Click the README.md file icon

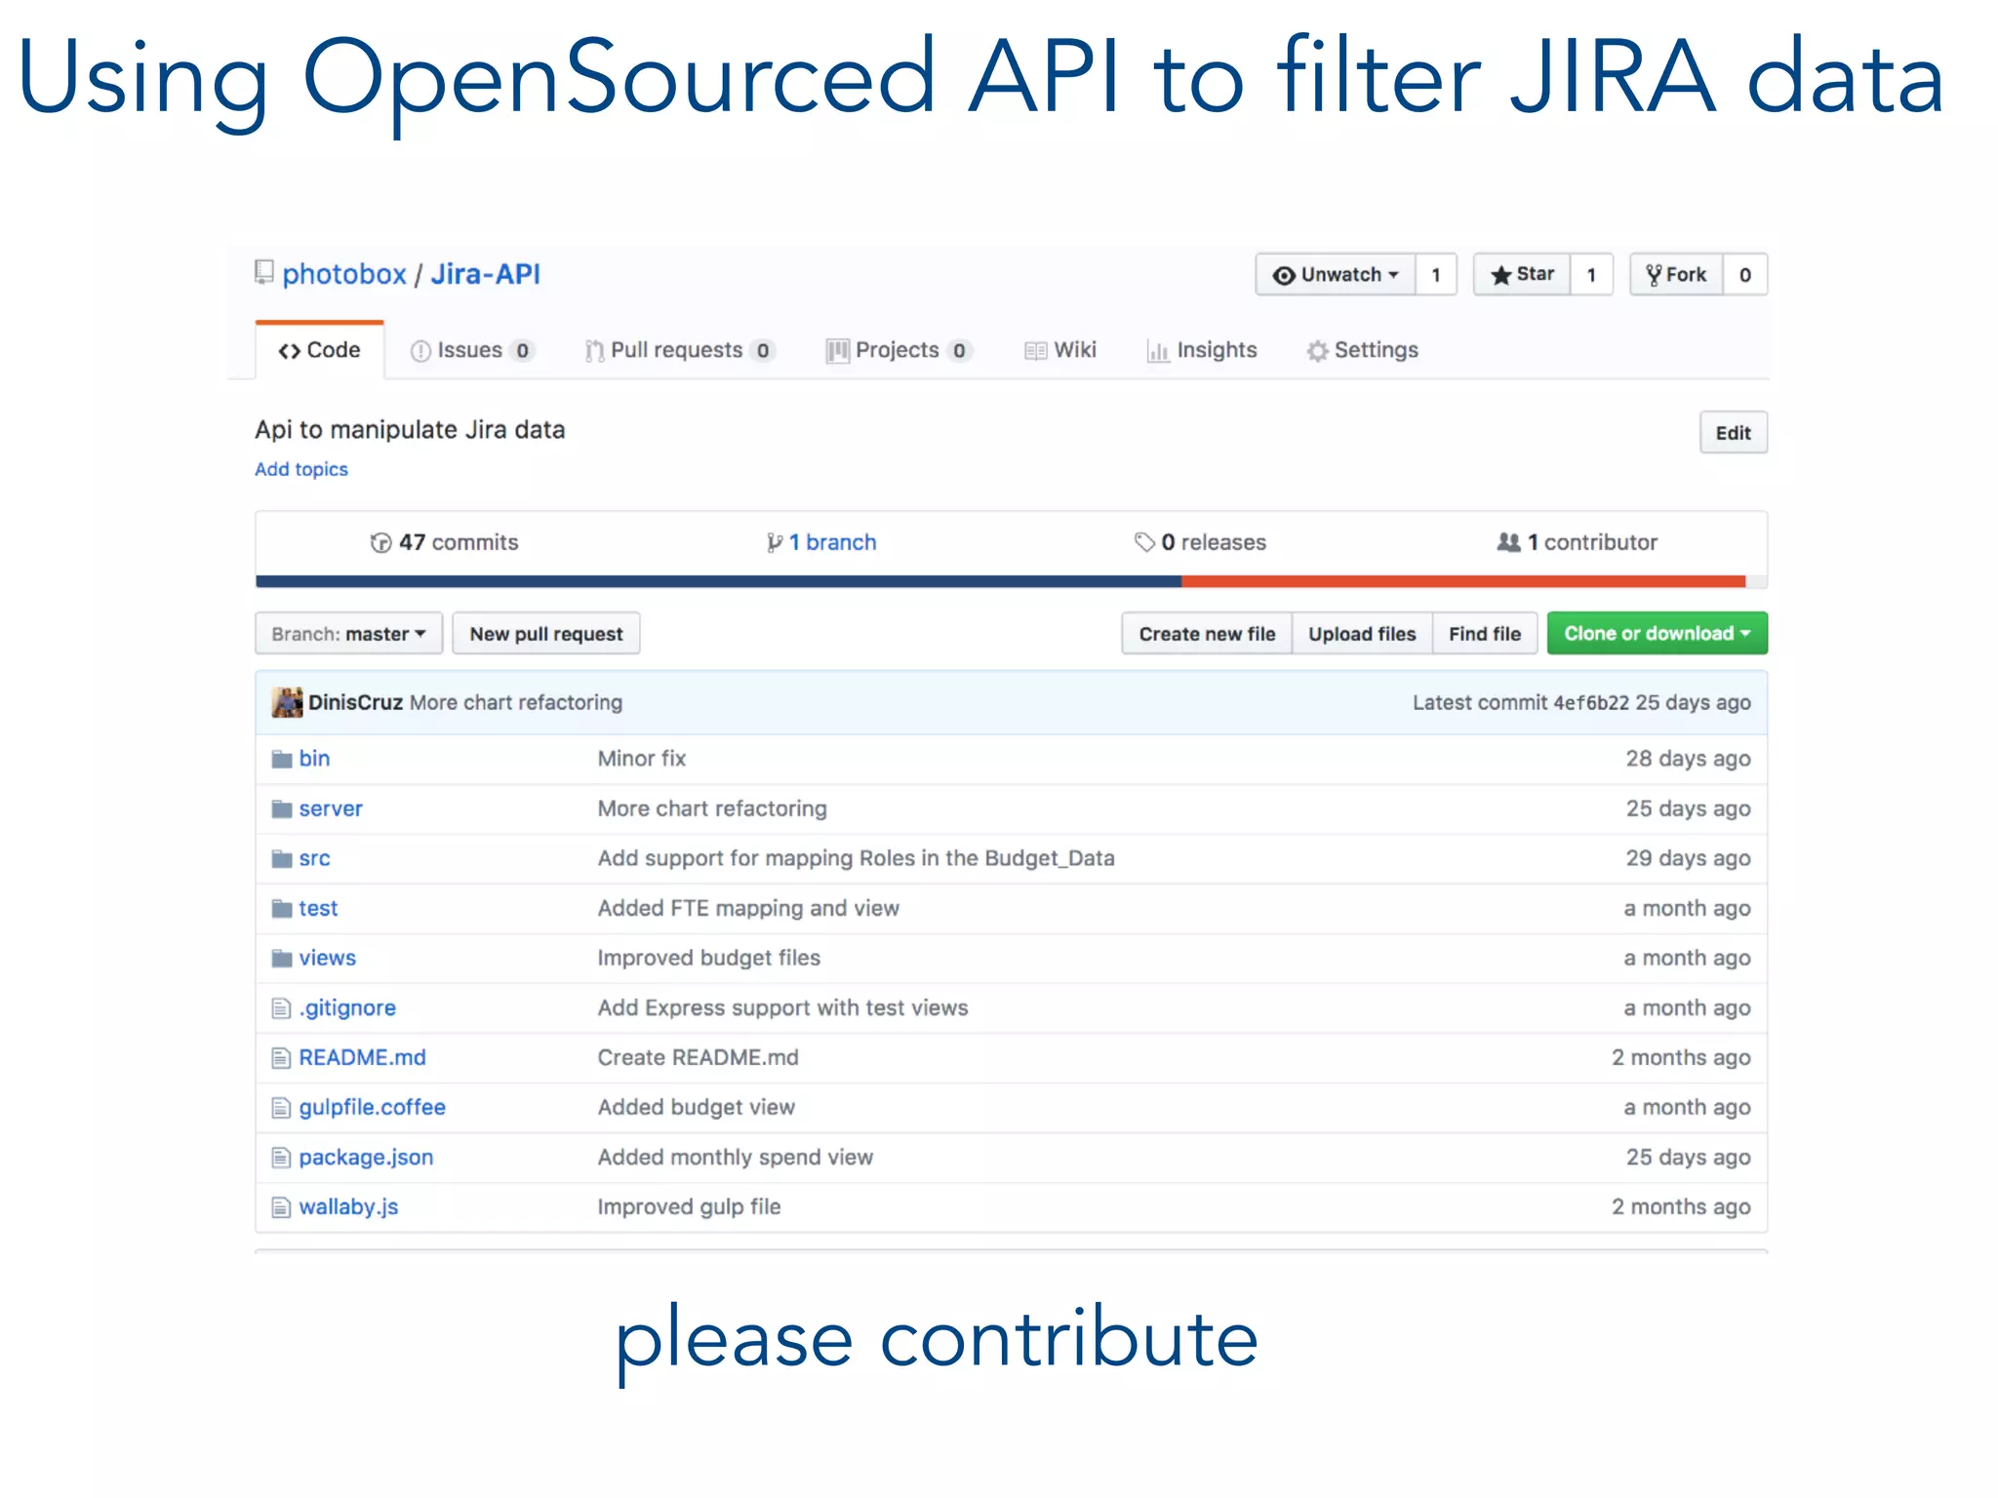281,1057
